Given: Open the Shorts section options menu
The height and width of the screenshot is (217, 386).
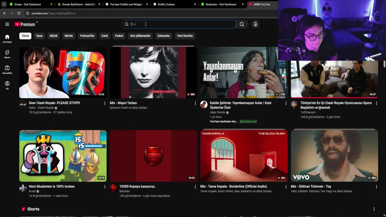Looking at the screenshot, I should [x=374, y=209].
